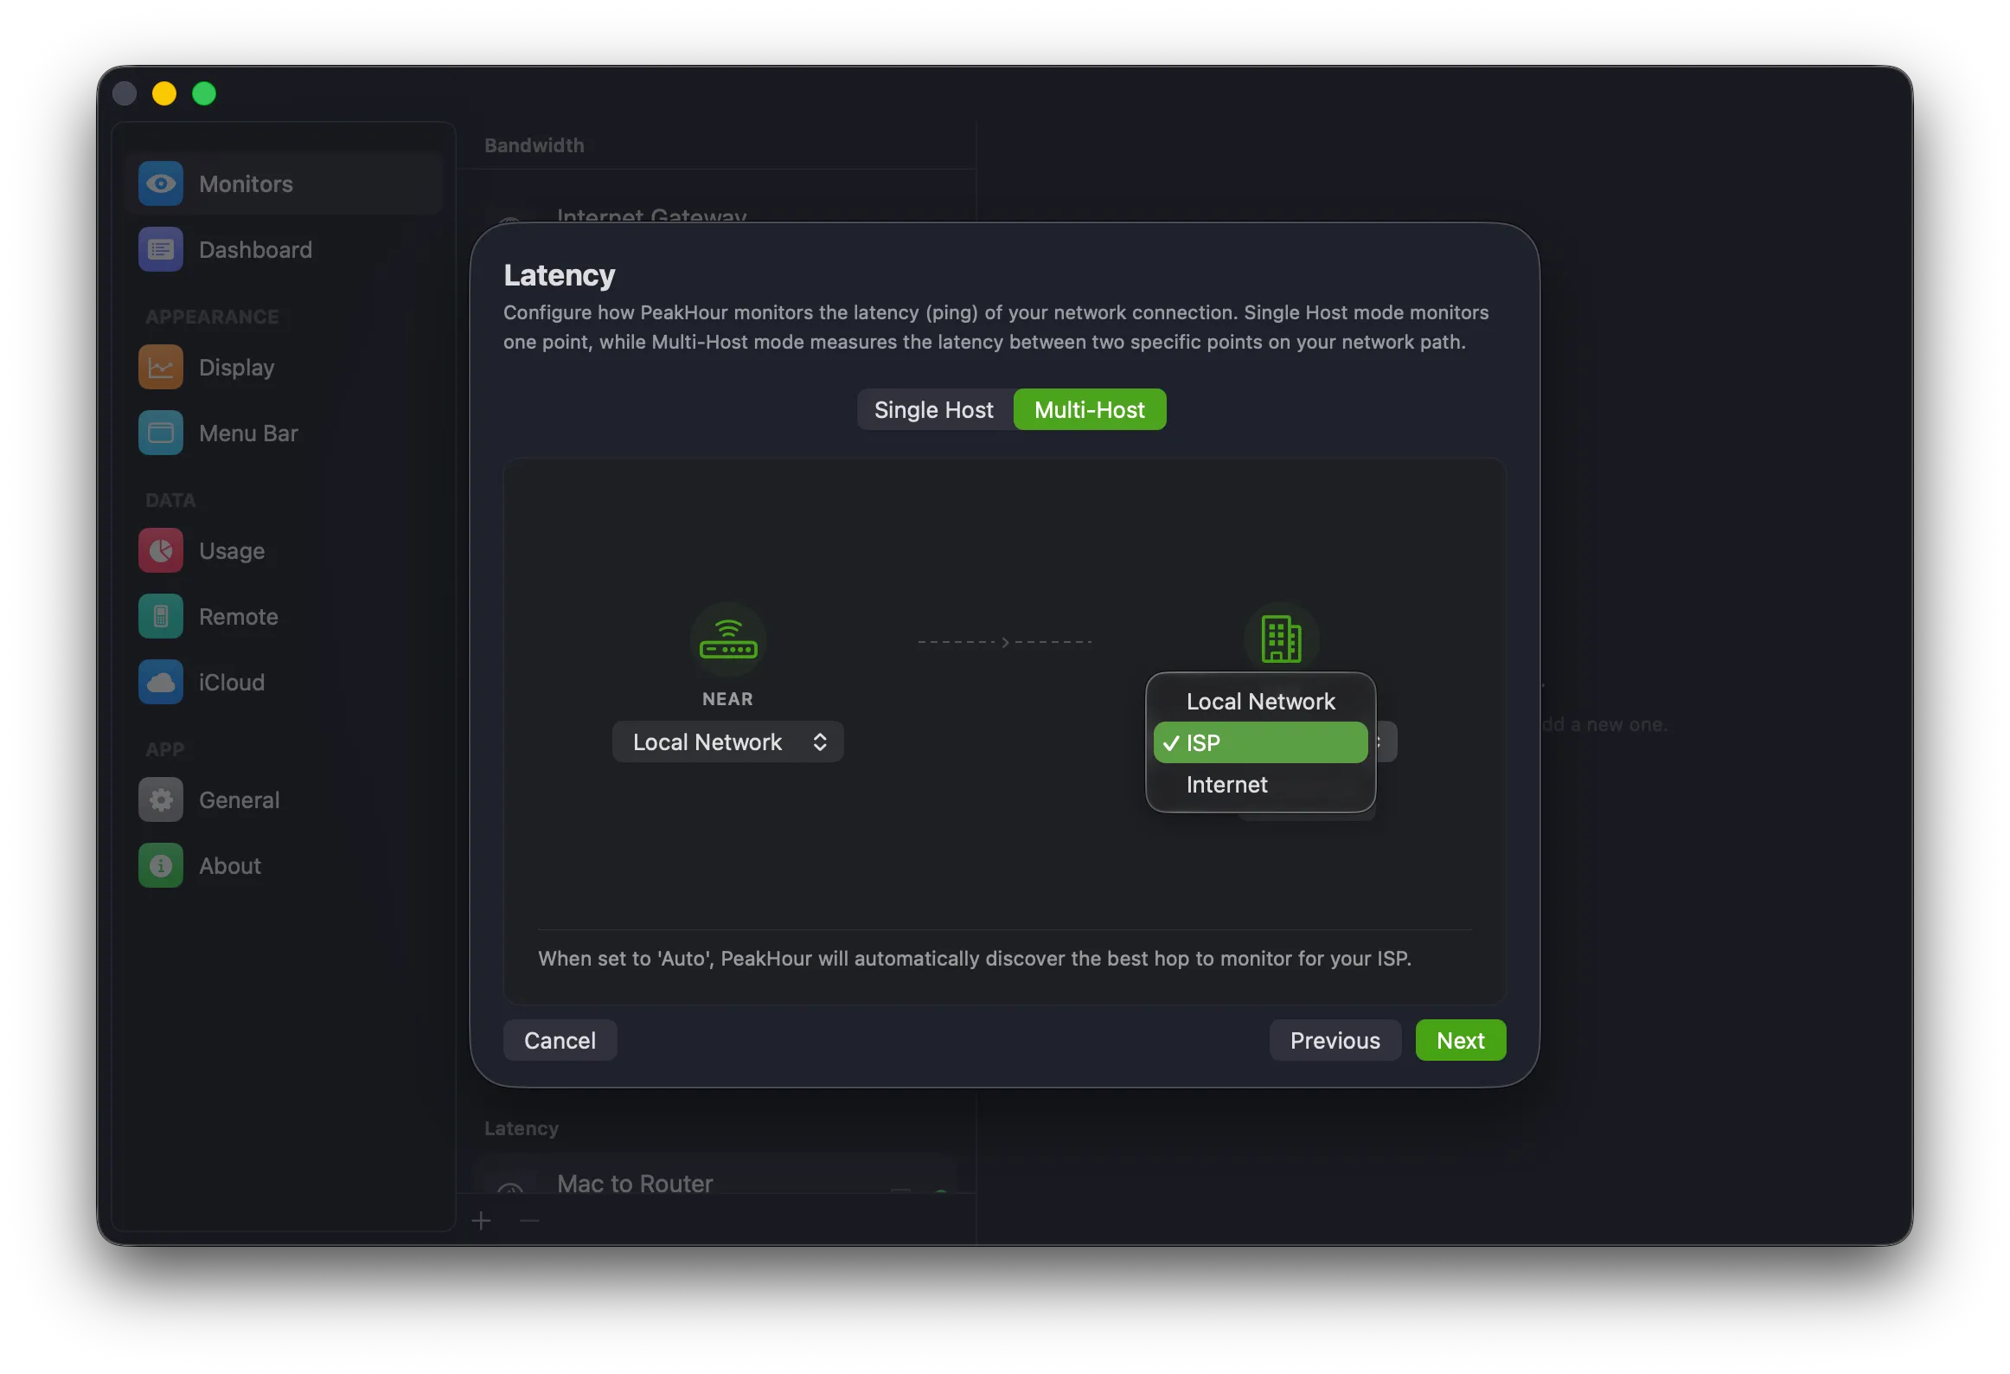
Task: Click the green zoom window button
Action: coord(204,93)
